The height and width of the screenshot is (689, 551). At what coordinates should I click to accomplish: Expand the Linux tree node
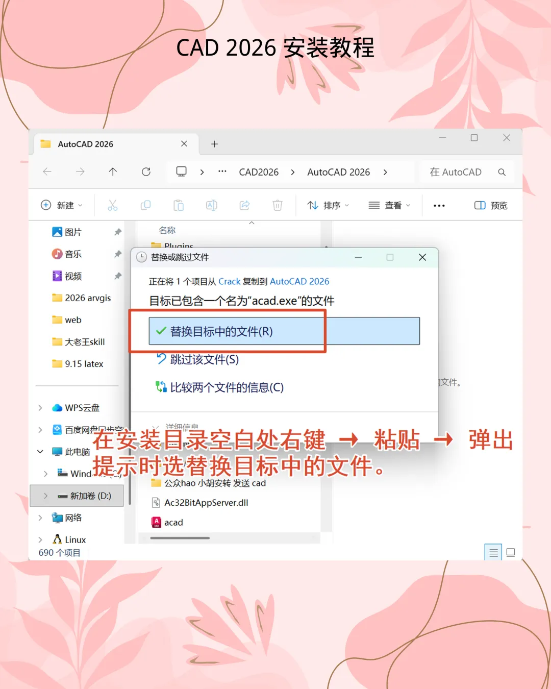point(40,539)
